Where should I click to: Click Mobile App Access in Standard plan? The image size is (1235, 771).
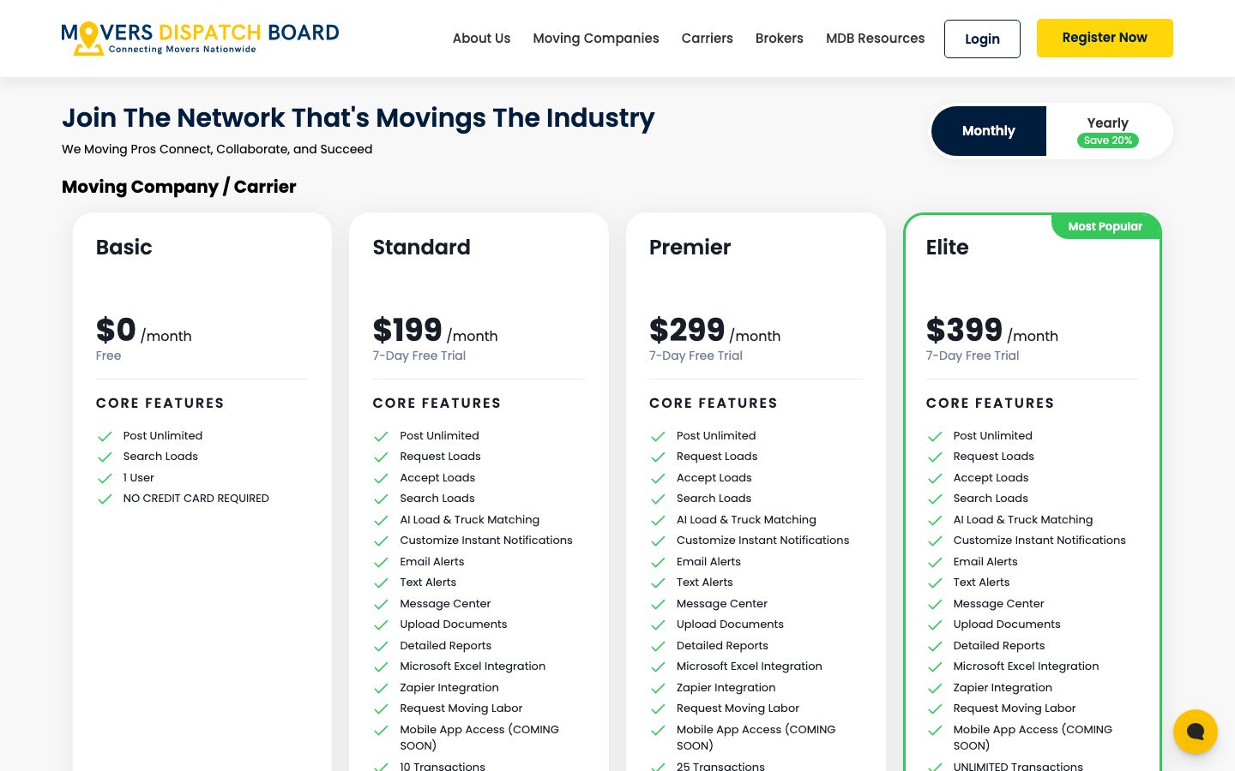pos(479,738)
